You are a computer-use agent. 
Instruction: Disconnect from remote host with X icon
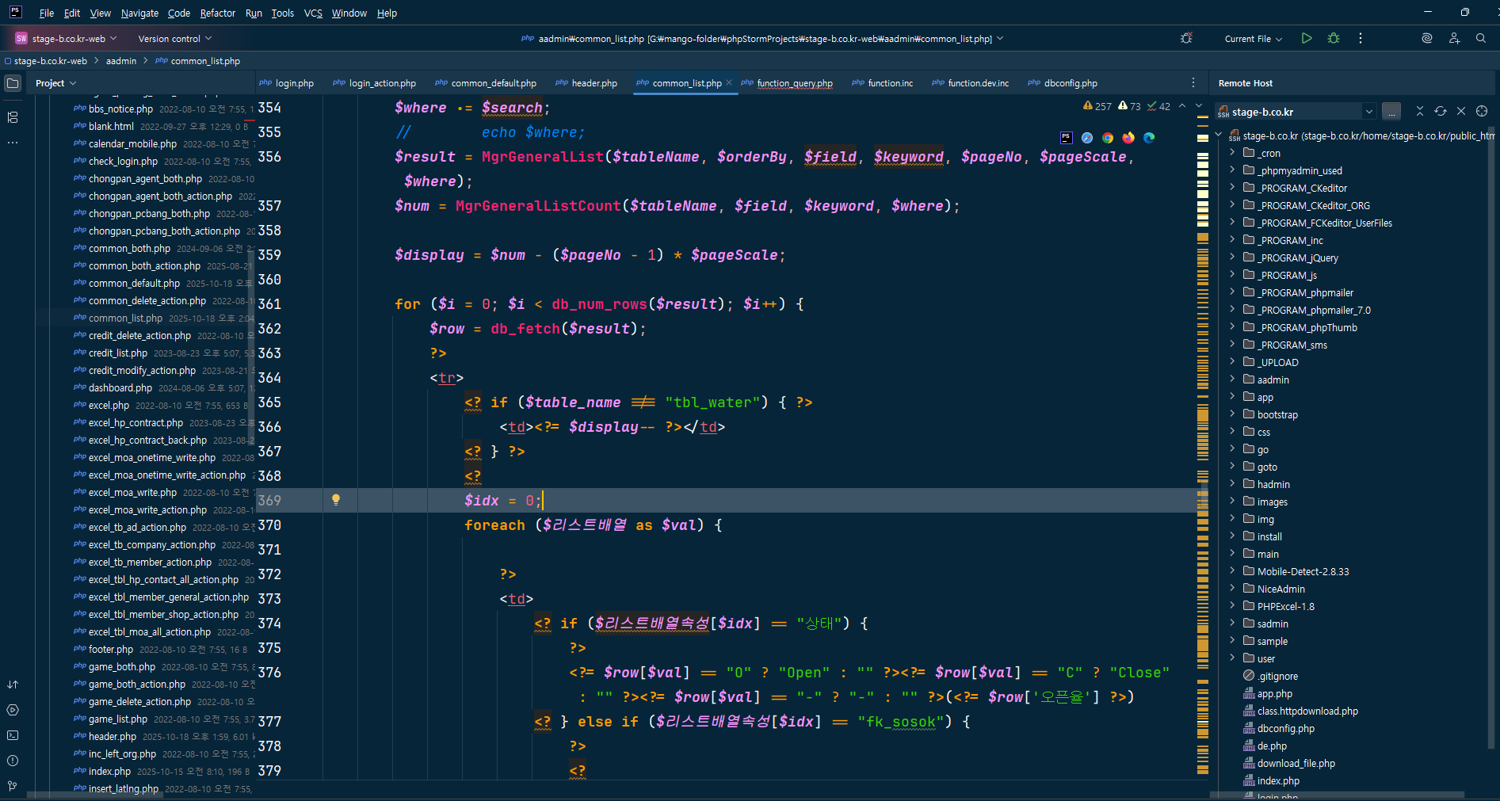point(1461,112)
